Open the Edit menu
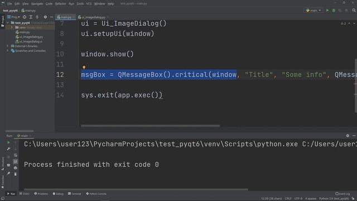Image resolution: width=357 pixels, height=201 pixels. coord(17,4)
